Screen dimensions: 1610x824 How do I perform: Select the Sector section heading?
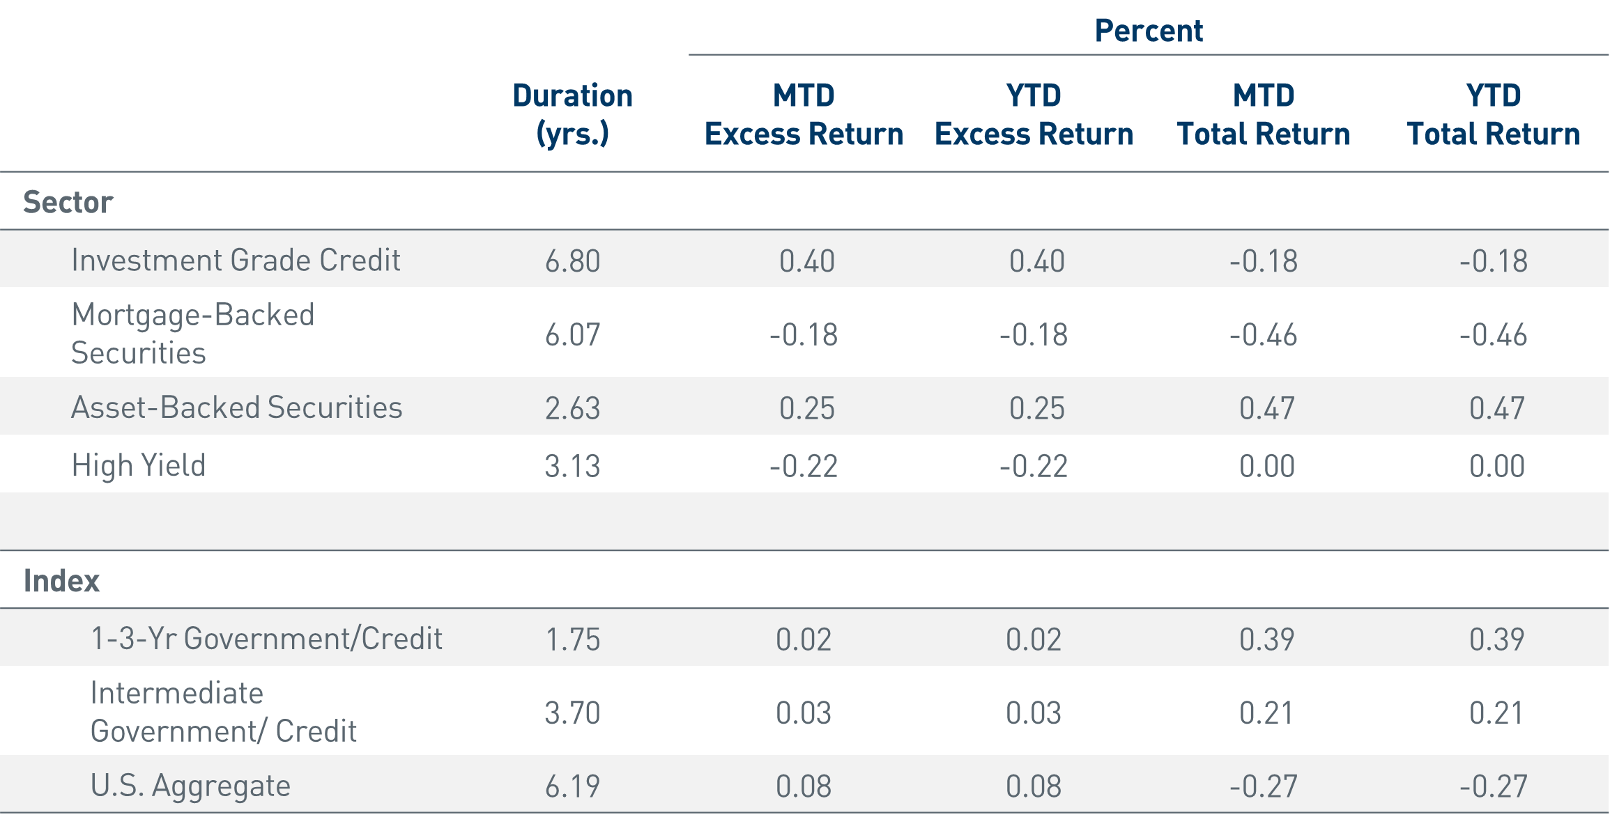point(68,202)
